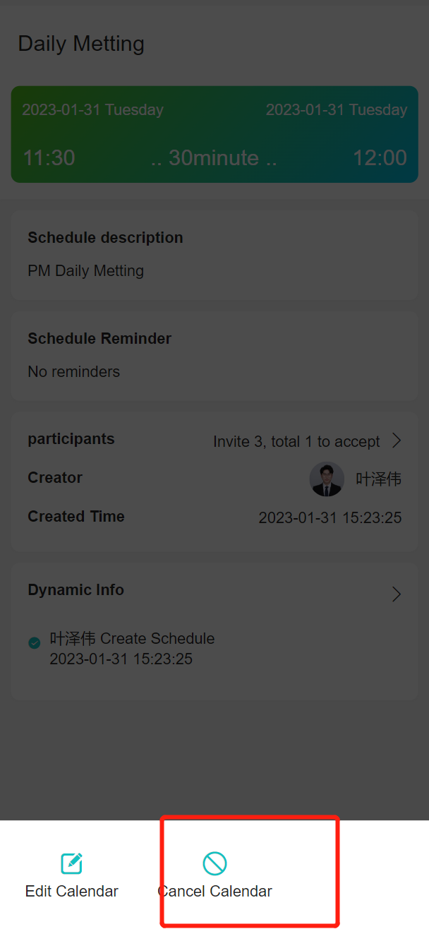Open the Schedule Reminder card
The height and width of the screenshot is (929, 429).
click(x=214, y=356)
